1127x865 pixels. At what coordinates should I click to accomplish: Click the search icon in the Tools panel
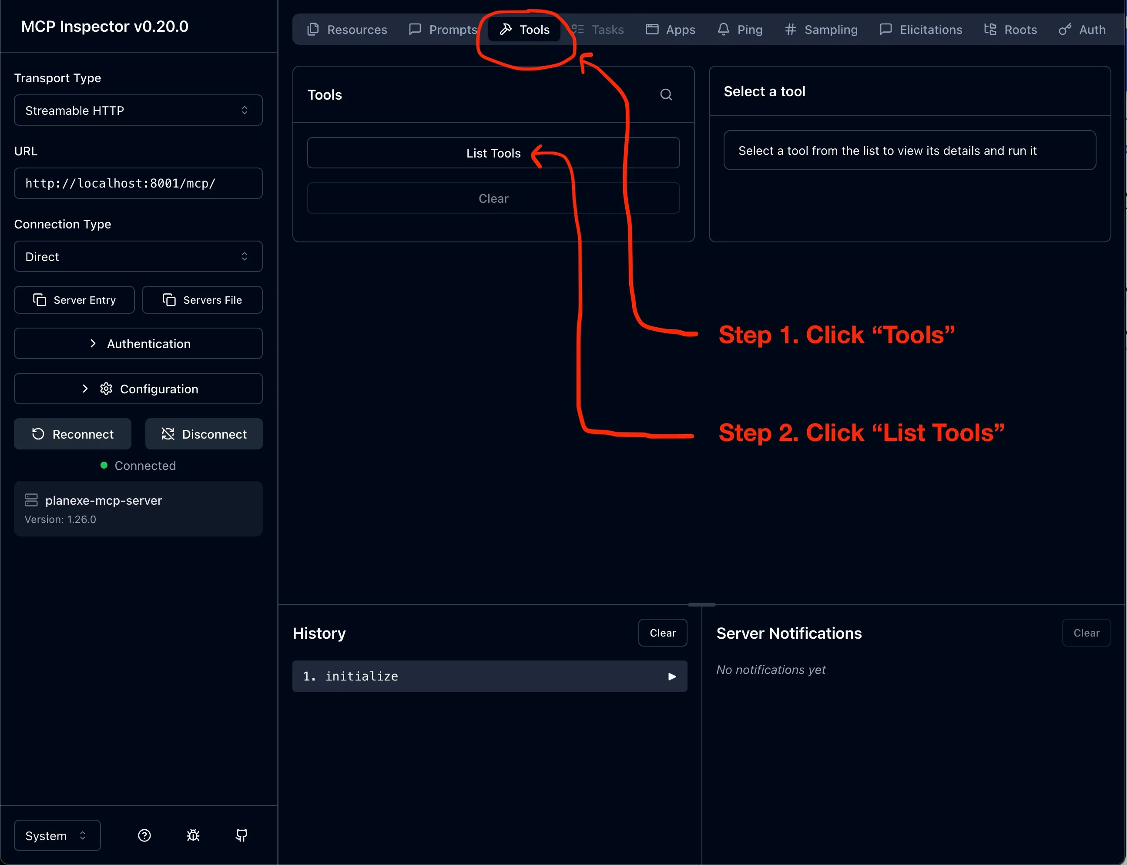(x=665, y=95)
